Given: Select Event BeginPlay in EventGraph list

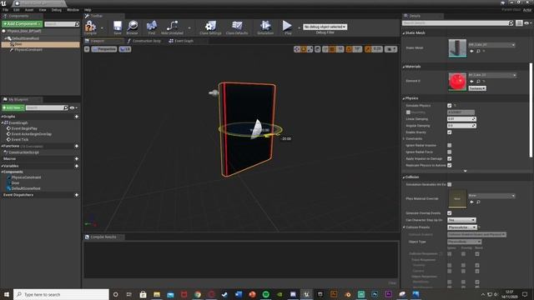Looking at the screenshot, I should (x=24, y=128).
